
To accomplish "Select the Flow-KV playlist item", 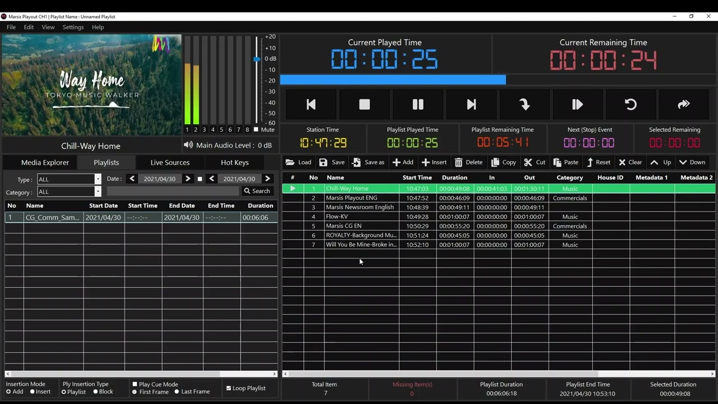I will 499,217.
